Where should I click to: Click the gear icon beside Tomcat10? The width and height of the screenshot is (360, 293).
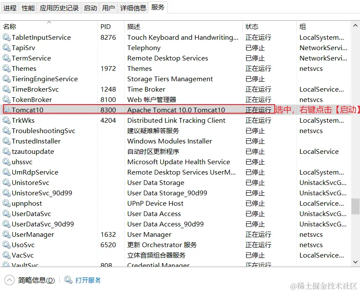6,110
